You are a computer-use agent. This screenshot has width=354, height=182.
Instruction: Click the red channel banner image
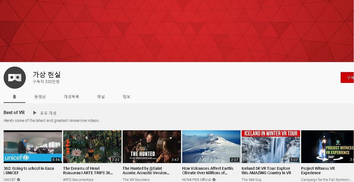pos(177,31)
